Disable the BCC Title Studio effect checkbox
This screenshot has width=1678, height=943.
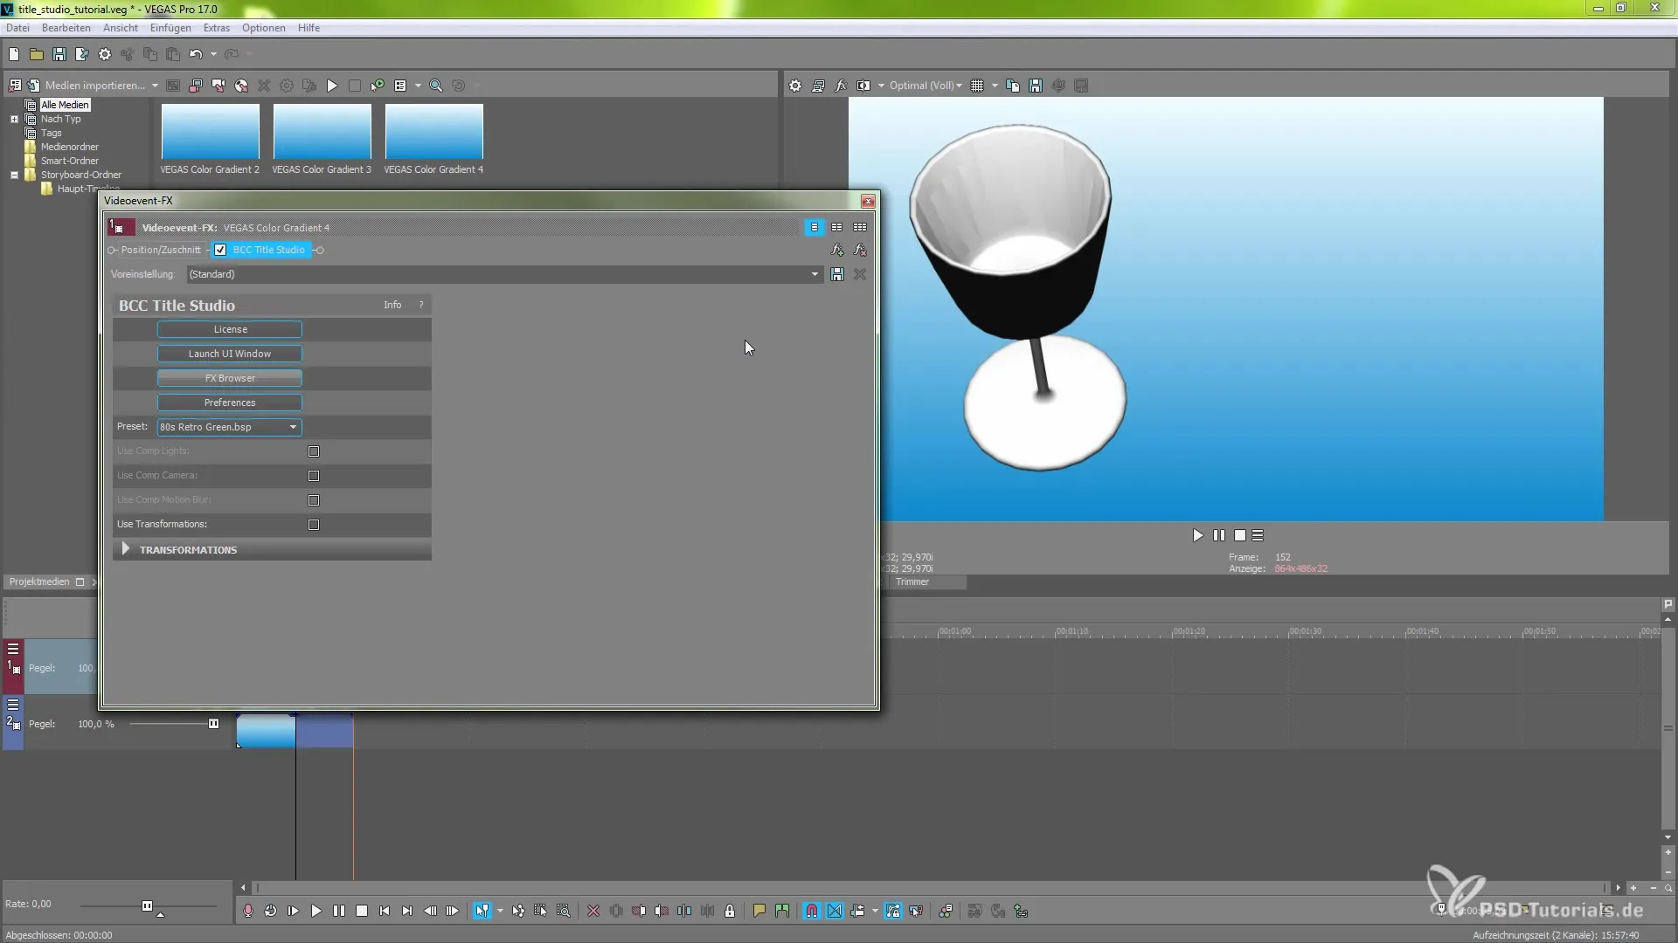pyautogui.click(x=220, y=250)
